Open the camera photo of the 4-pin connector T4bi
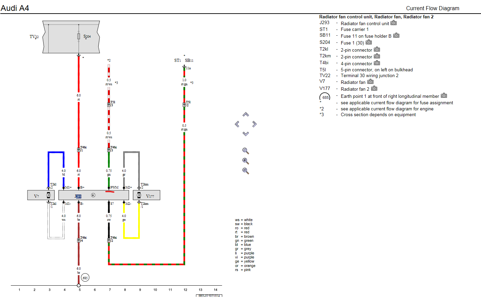The height and width of the screenshot is (305, 481). [377, 63]
